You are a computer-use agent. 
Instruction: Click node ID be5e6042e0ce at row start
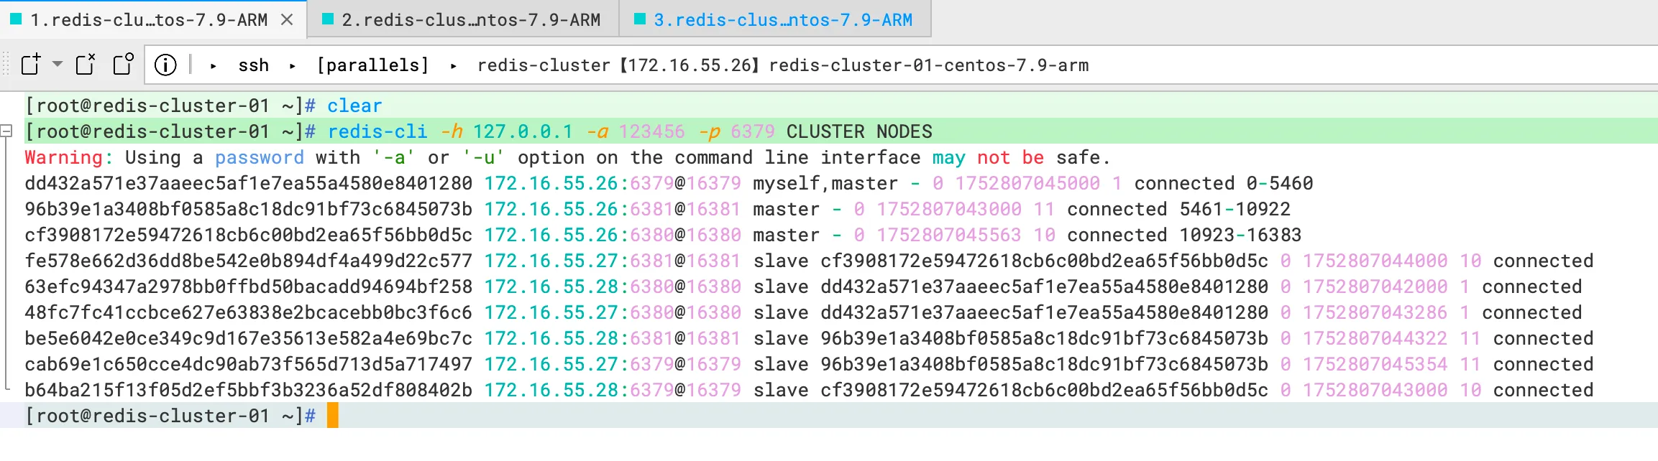[249, 338]
